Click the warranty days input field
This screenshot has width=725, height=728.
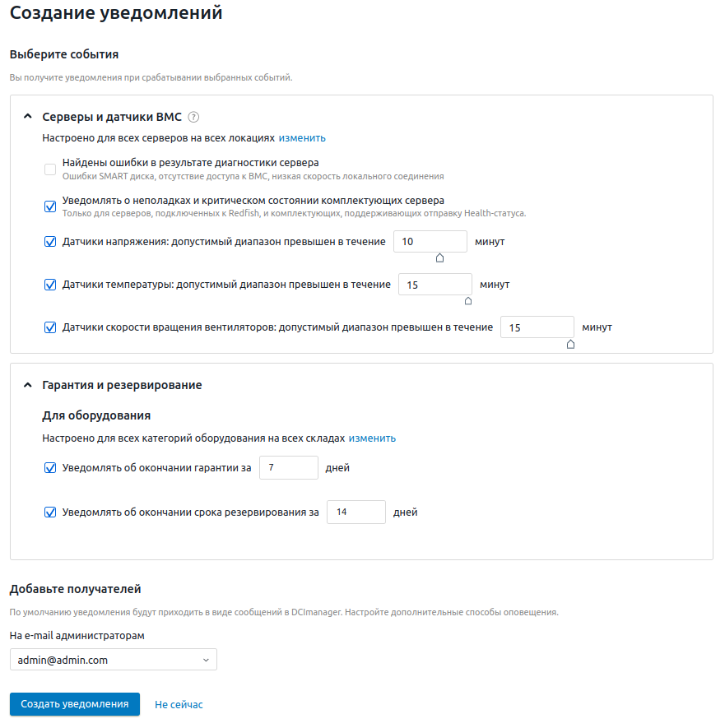click(x=288, y=468)
